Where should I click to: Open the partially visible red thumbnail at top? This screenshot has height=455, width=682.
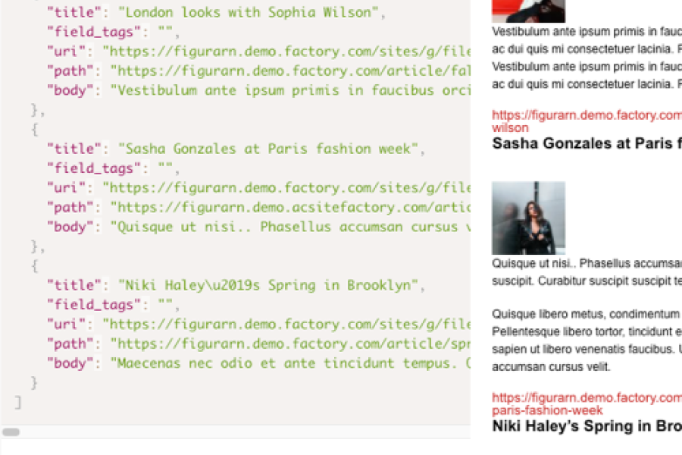[x=528, y=11]
